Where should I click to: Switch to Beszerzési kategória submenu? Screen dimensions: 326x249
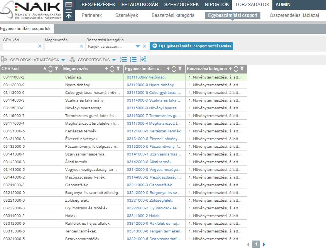coord(173,15)
